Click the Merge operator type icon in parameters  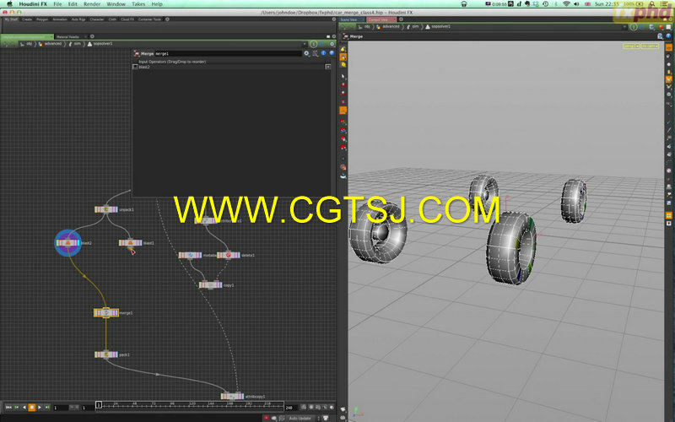[x=137, y=53]
